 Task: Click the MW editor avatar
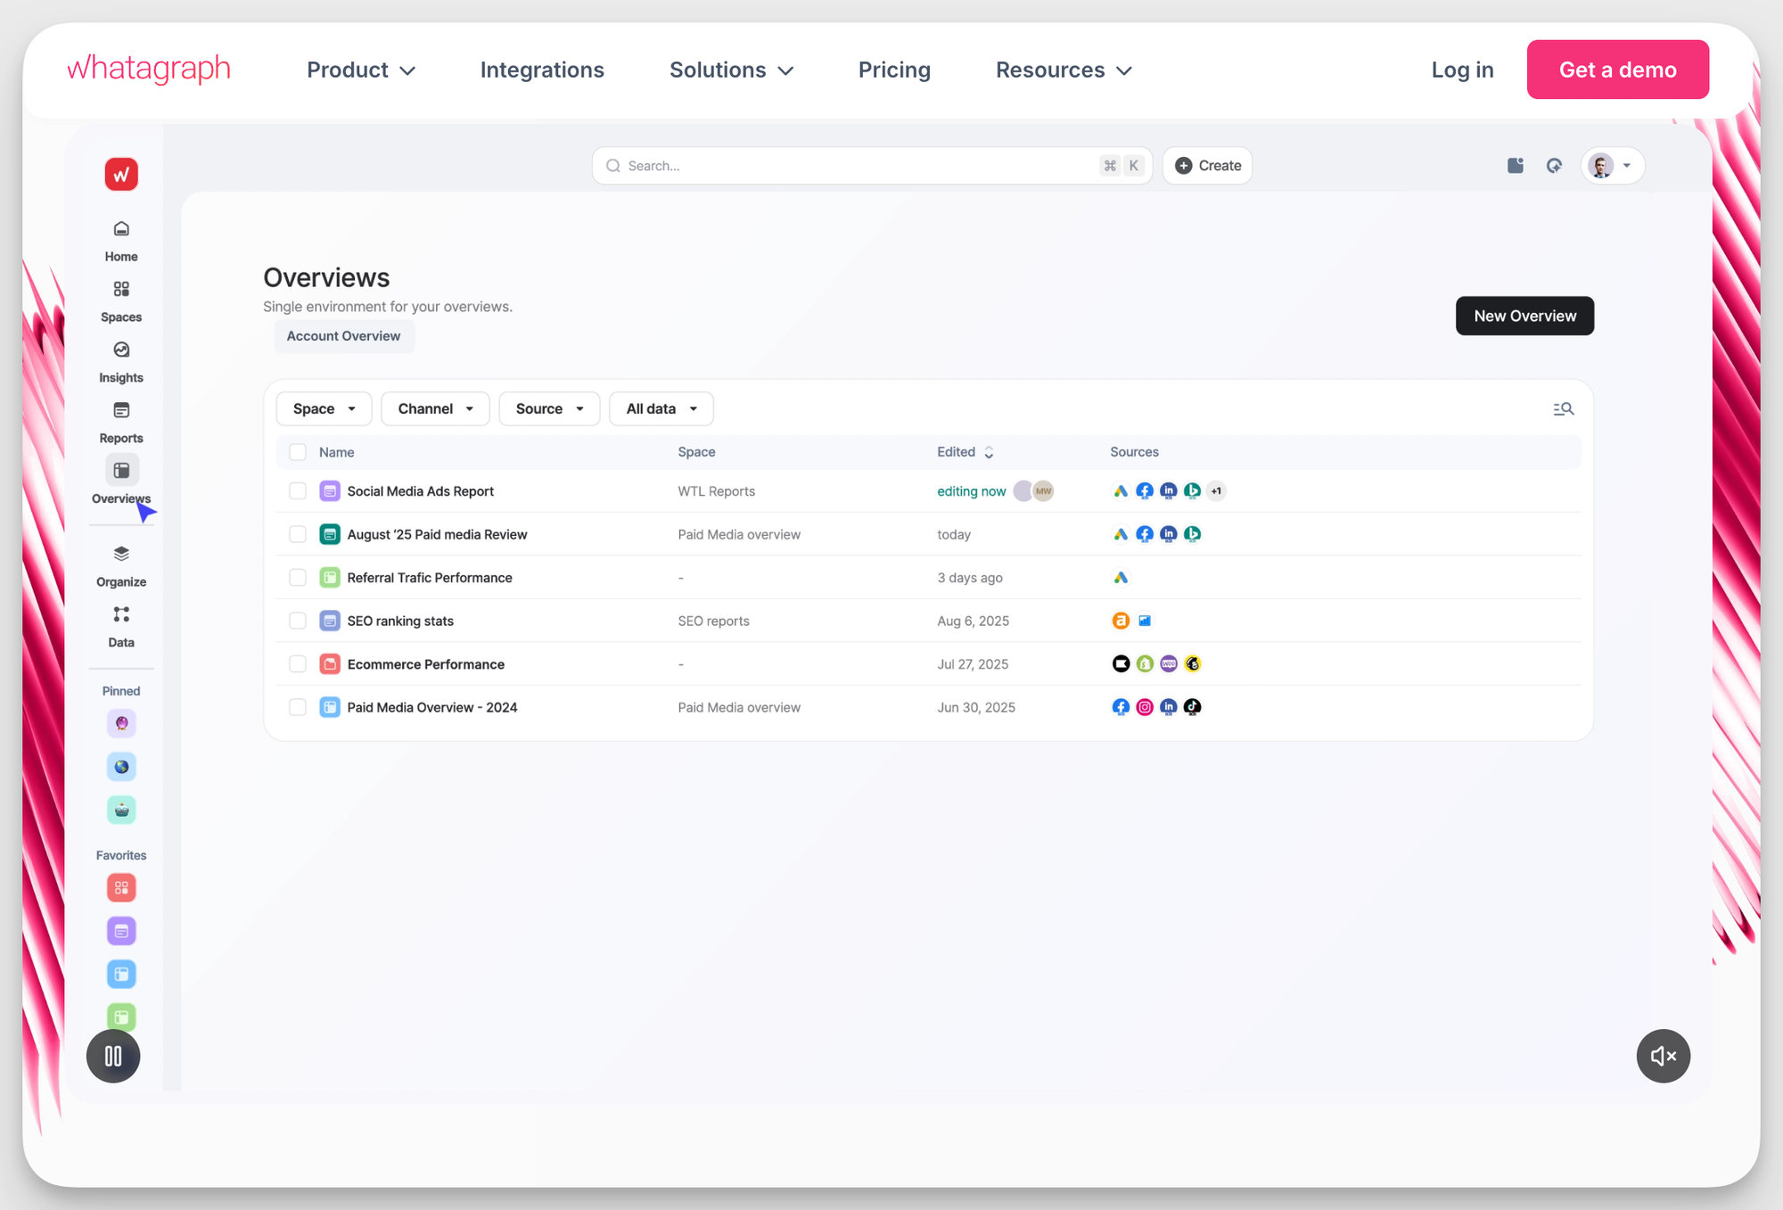(x=1043, y=491)
